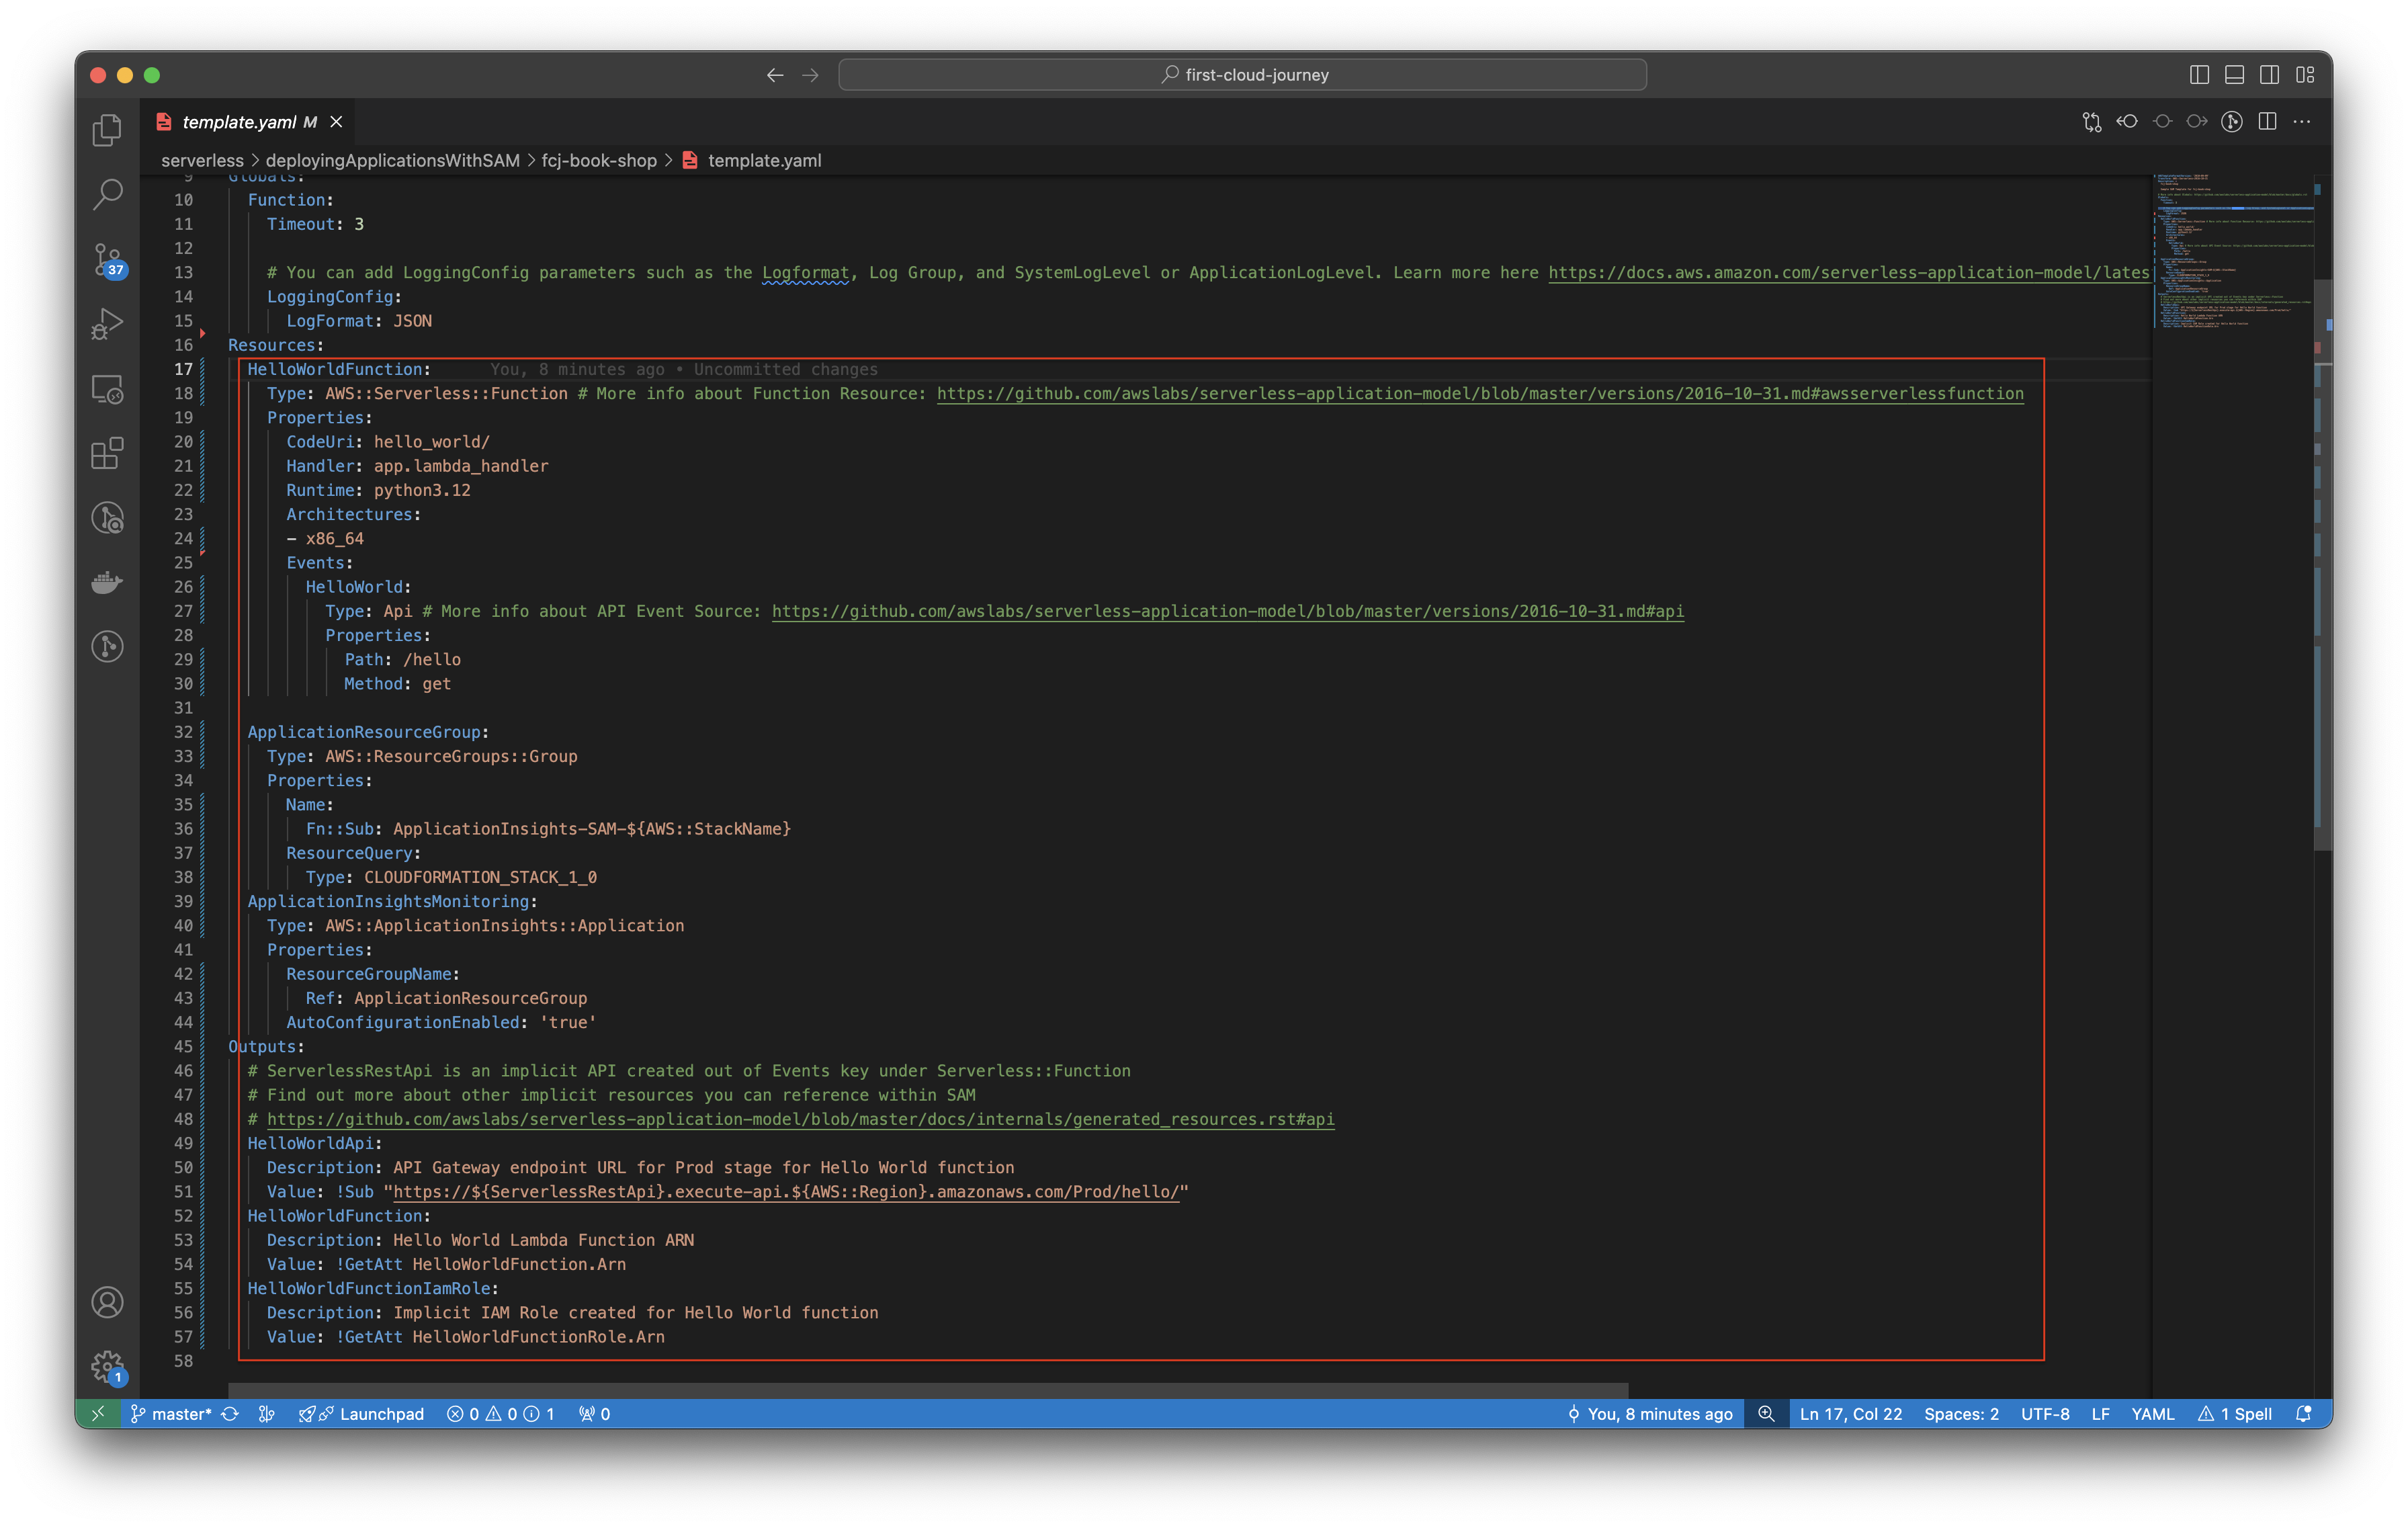Viewport: 2408px width, 1528px height.
Task: Click the 'HelloWorldFunction:' key on line 17
Action: [339, 369]
